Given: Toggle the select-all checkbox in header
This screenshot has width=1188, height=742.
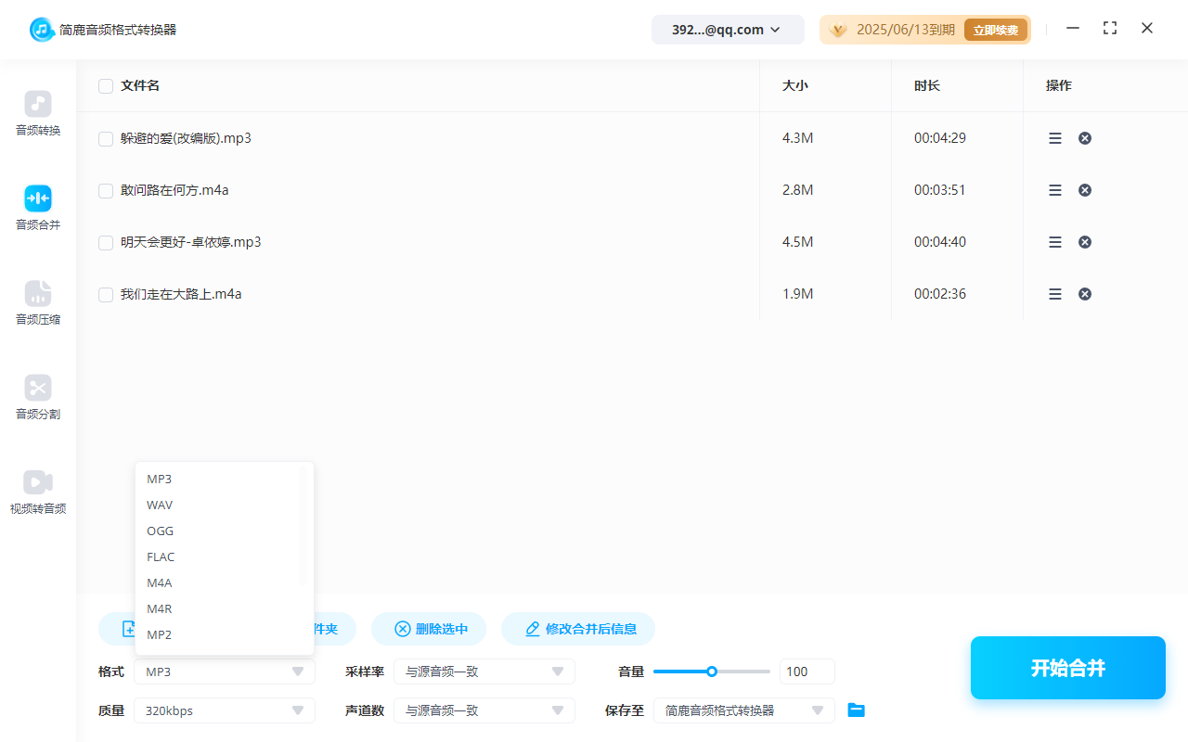Looking at the screenshot, I should tap(105, 85).
